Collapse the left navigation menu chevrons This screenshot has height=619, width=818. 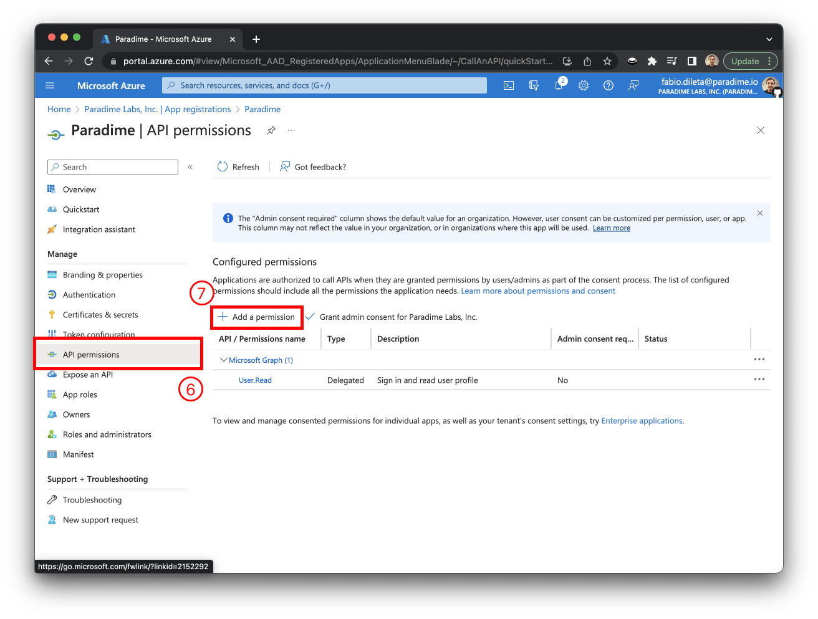point(190,167)
